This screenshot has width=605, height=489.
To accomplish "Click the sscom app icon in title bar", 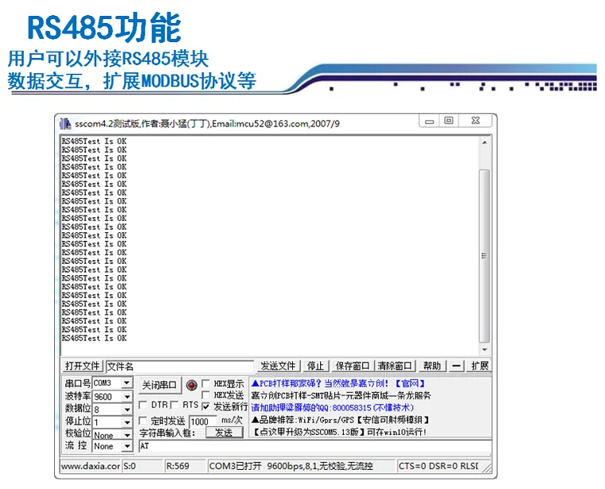I will [x=65, y=124].
